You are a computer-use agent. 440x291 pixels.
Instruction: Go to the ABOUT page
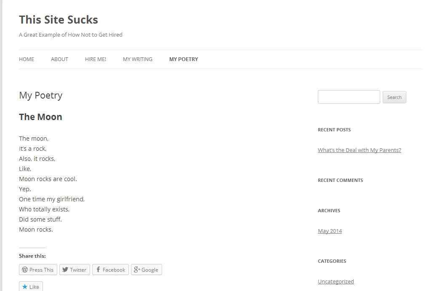point(59,59)
